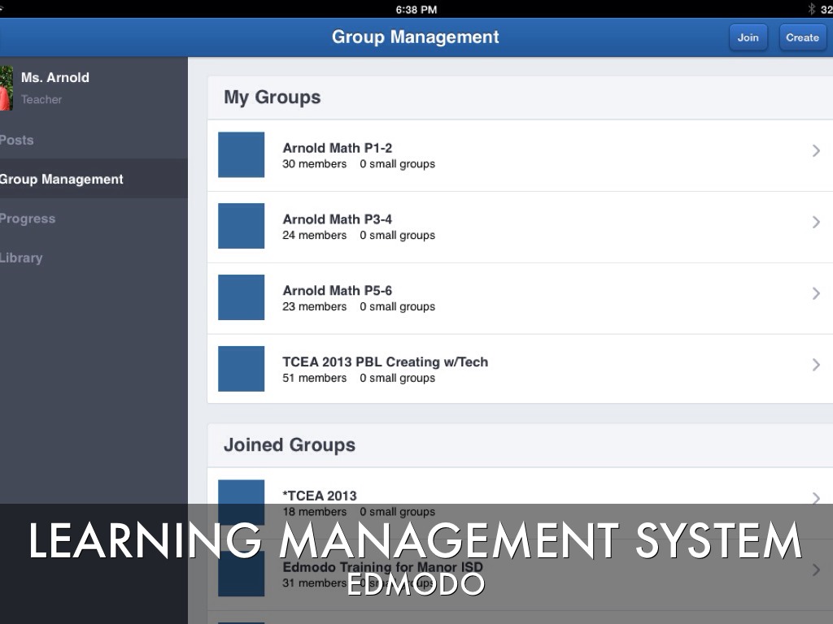The image size is (833, 624).
Task: Expand Arnold Math P1-2 with chevron arrow
Action: tap(815, 150)
